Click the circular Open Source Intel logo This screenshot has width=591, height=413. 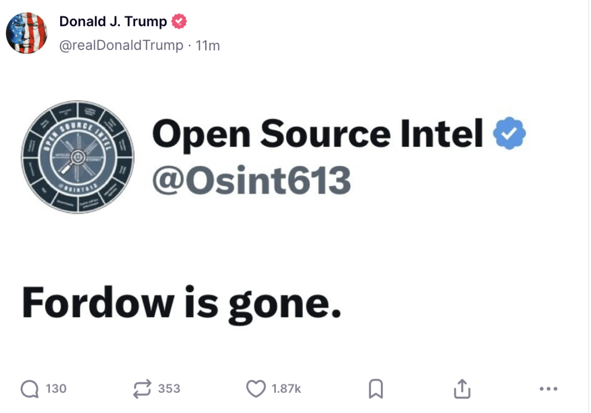pyautogui.click(x=77, y=157)
